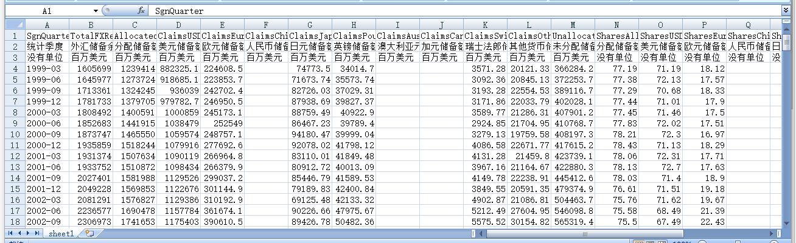Click the next sheet navigation arrow
Screen dimensions: 796x243
27,233
